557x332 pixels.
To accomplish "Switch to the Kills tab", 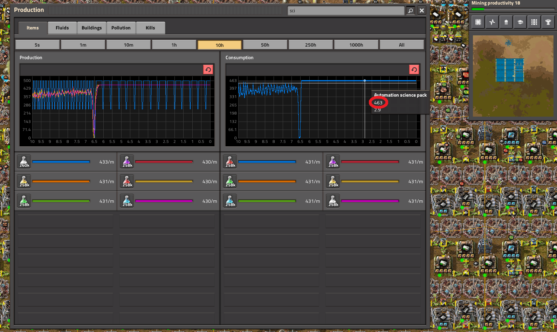I will pos(150,28).
